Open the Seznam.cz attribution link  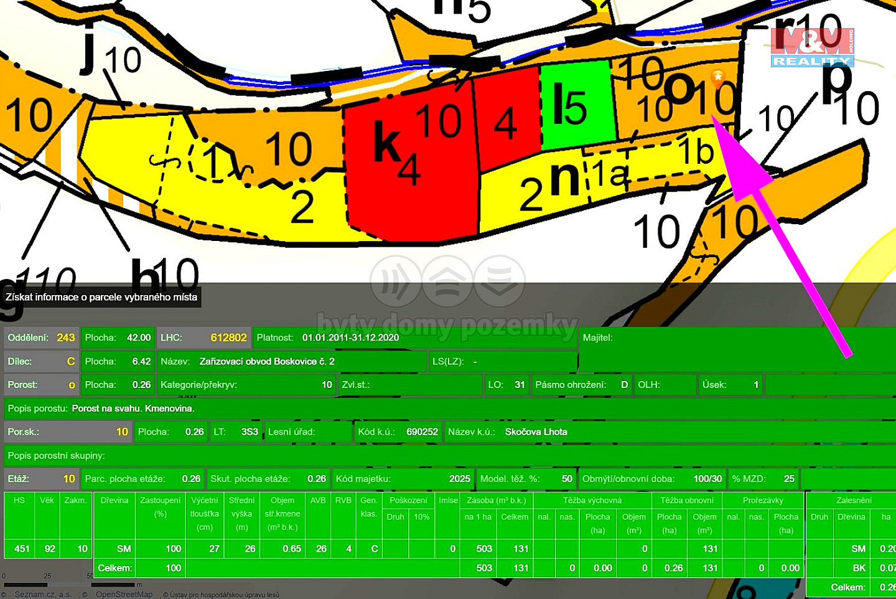(43, 594)
